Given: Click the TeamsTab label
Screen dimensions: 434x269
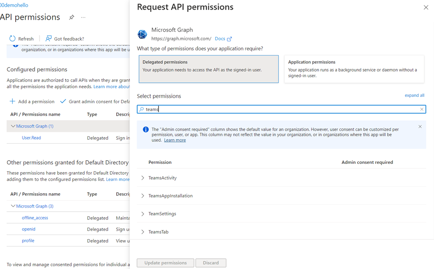Looking at the screenshot, I should tap(158, 232).
